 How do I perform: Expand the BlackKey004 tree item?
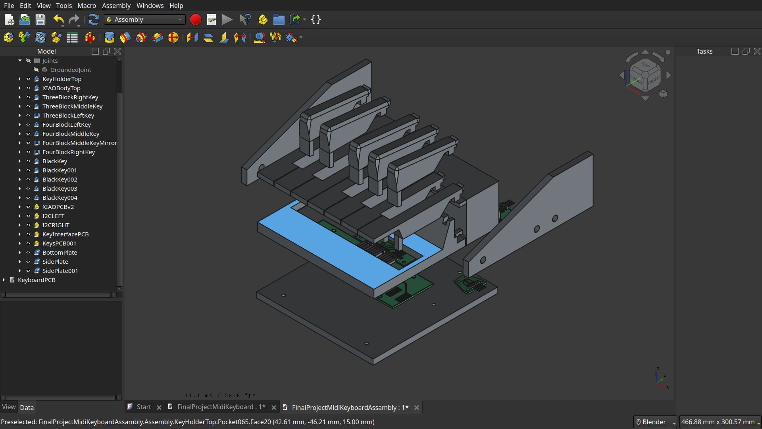tap(20, 198)
